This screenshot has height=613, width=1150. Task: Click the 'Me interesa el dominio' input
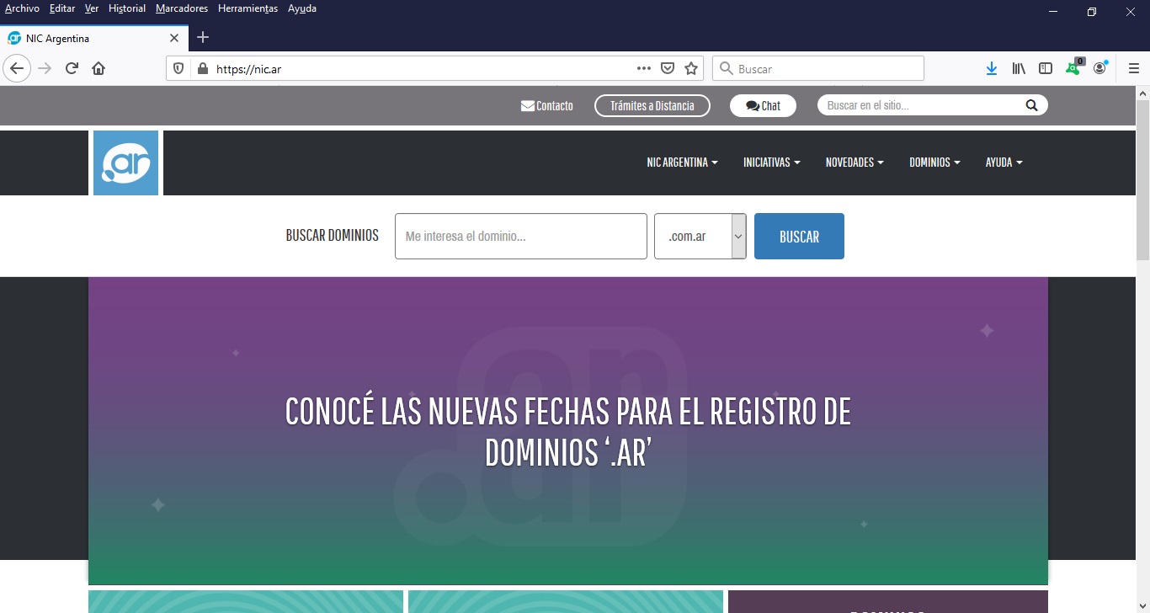pyautogui.click(x=521, y=236)
